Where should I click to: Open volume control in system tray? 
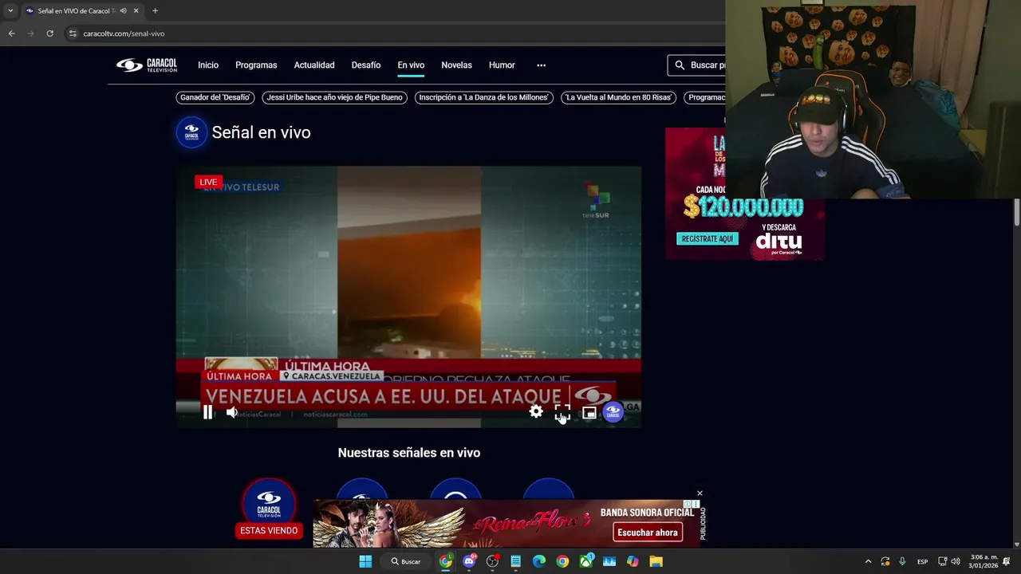point(956,561)
